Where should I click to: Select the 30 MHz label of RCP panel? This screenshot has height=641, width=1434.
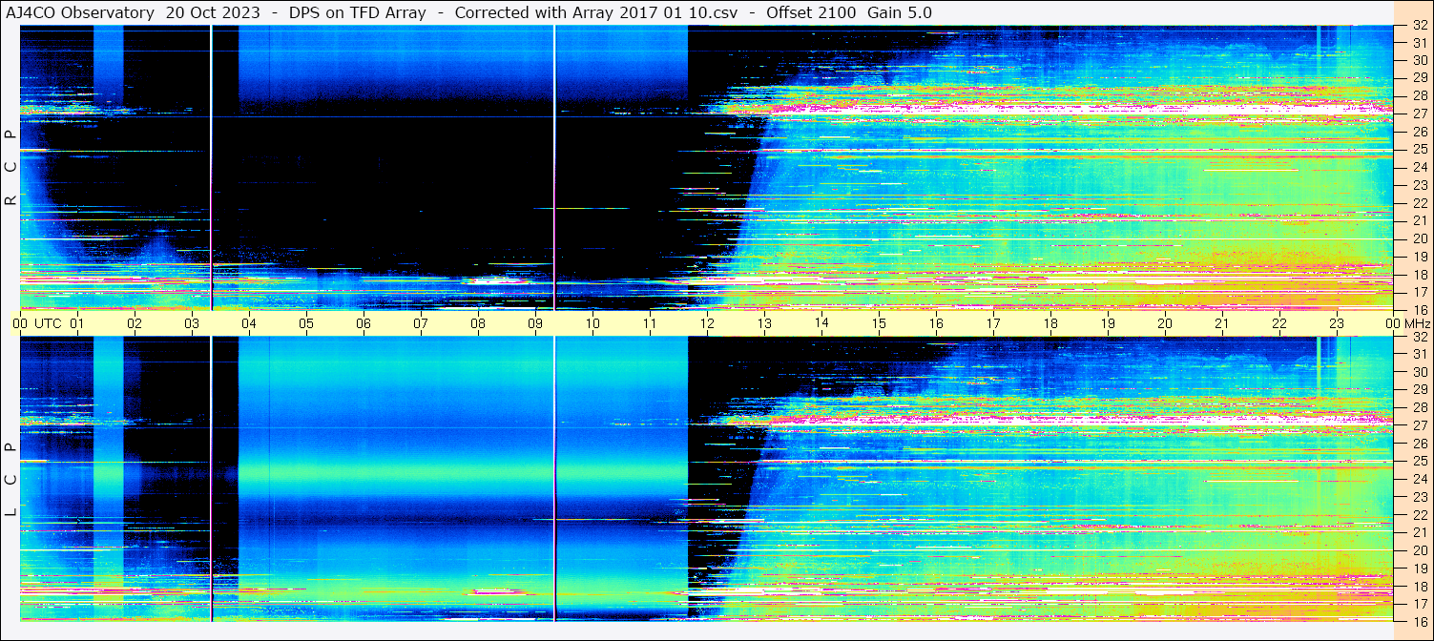tap(1419, 59)
